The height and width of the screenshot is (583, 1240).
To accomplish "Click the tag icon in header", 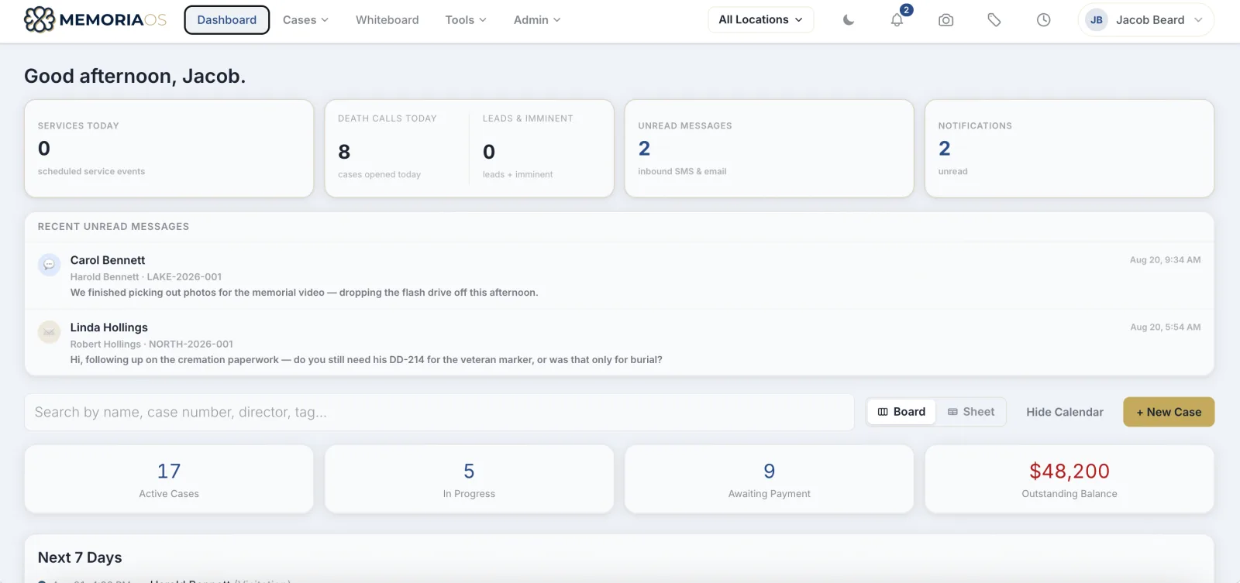I will pos(994,20).
